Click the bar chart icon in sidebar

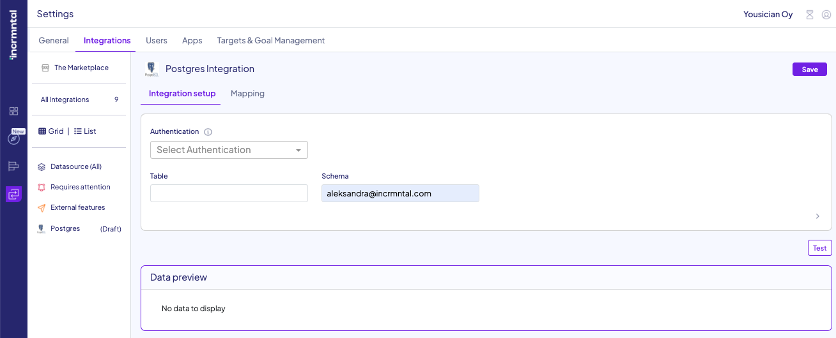point(13,166)
